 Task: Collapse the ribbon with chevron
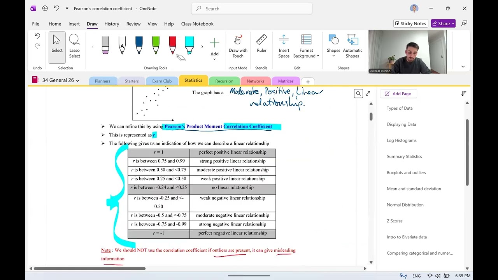463,66
